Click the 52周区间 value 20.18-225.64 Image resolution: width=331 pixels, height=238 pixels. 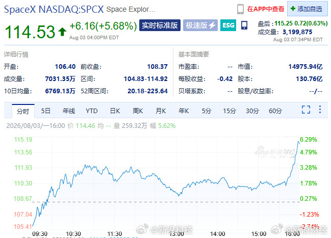click(x=147, y=91)
